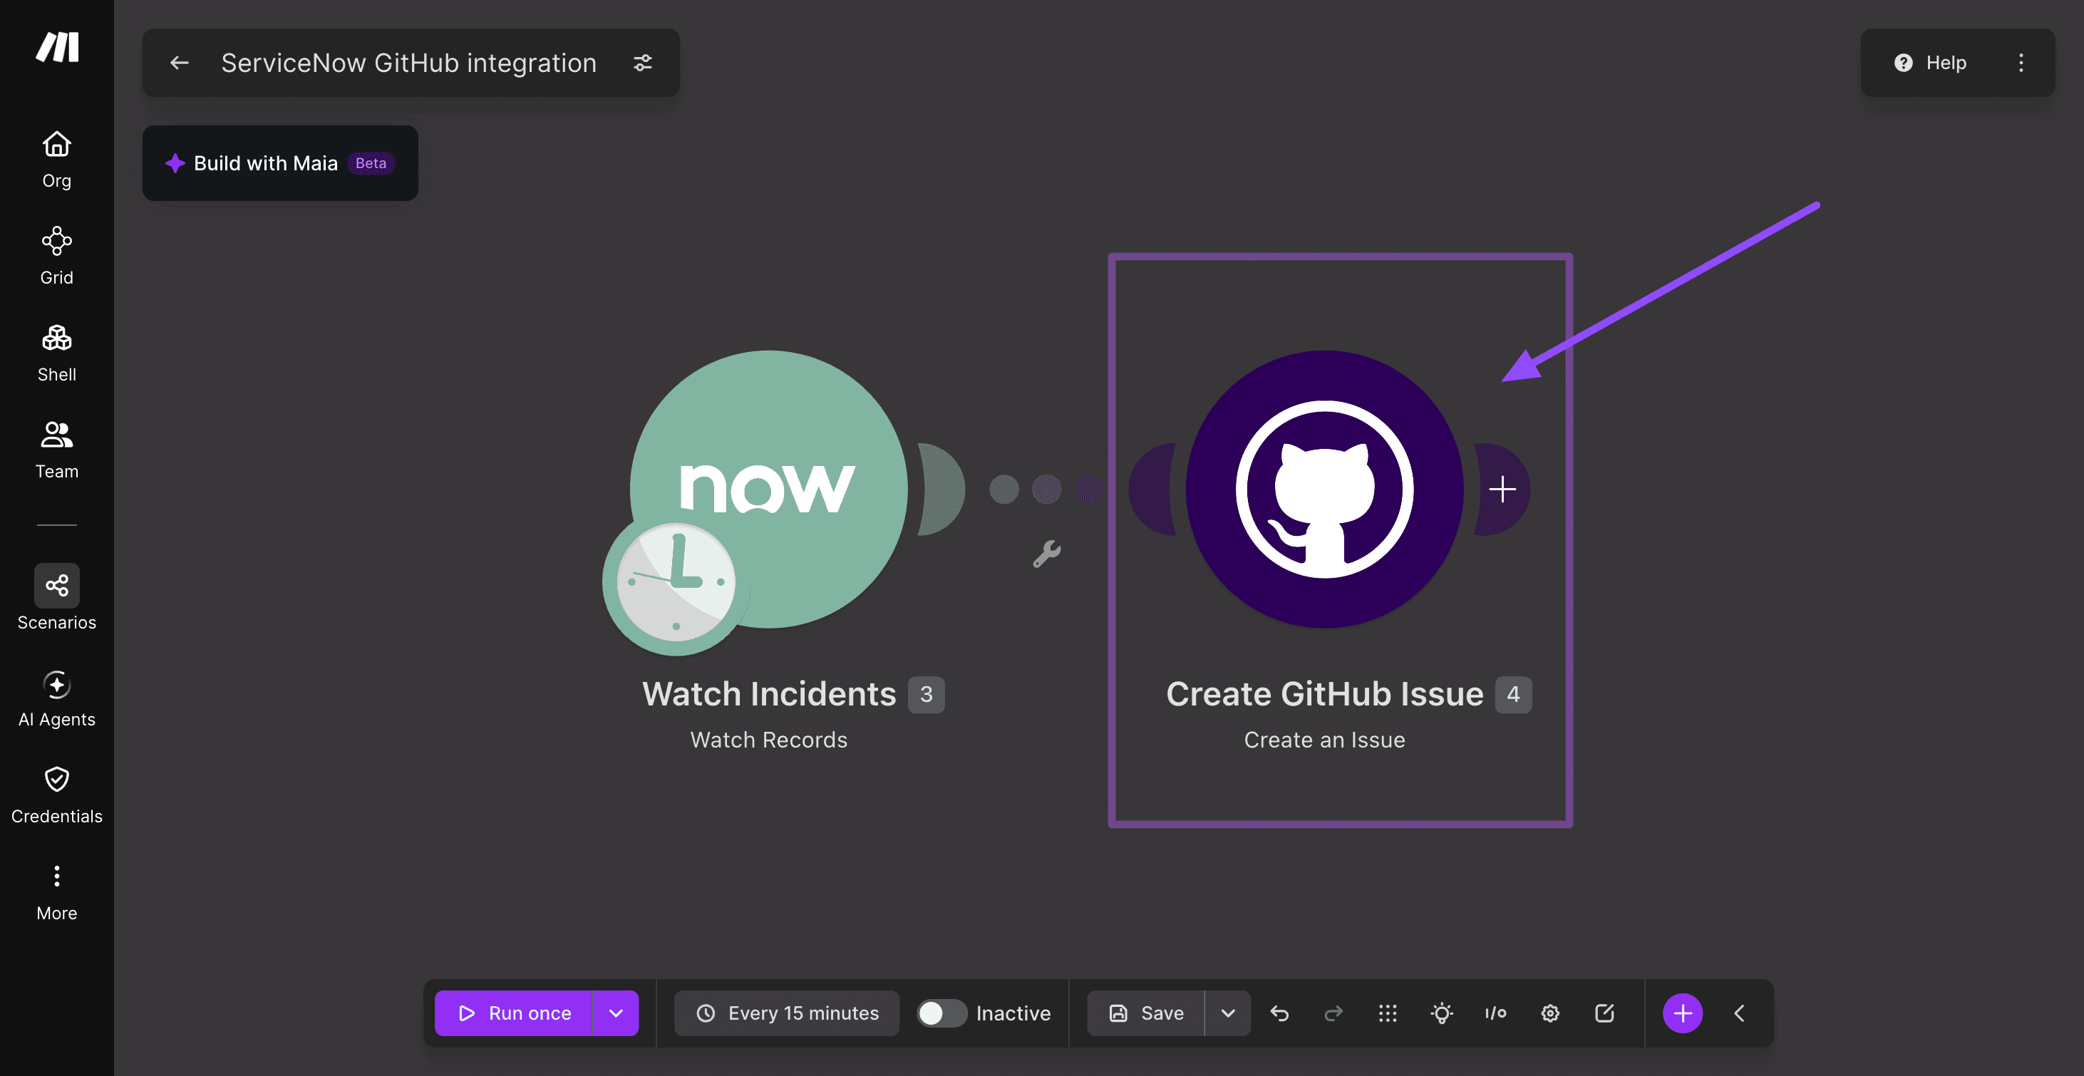Viewport: 2084px width, 1076px height.
Task: Open the three-dot menu next to Help
Action: (2021, 63)
